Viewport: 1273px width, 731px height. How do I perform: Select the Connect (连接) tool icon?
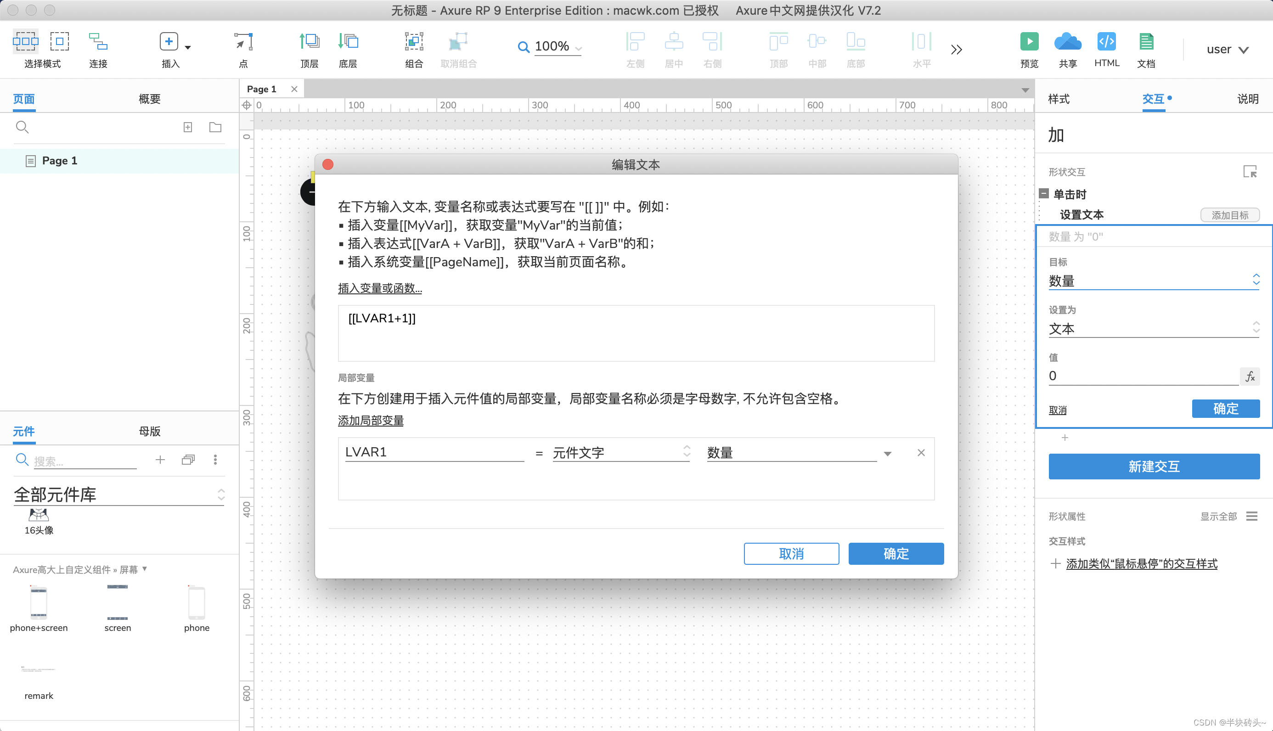(98, 41)
